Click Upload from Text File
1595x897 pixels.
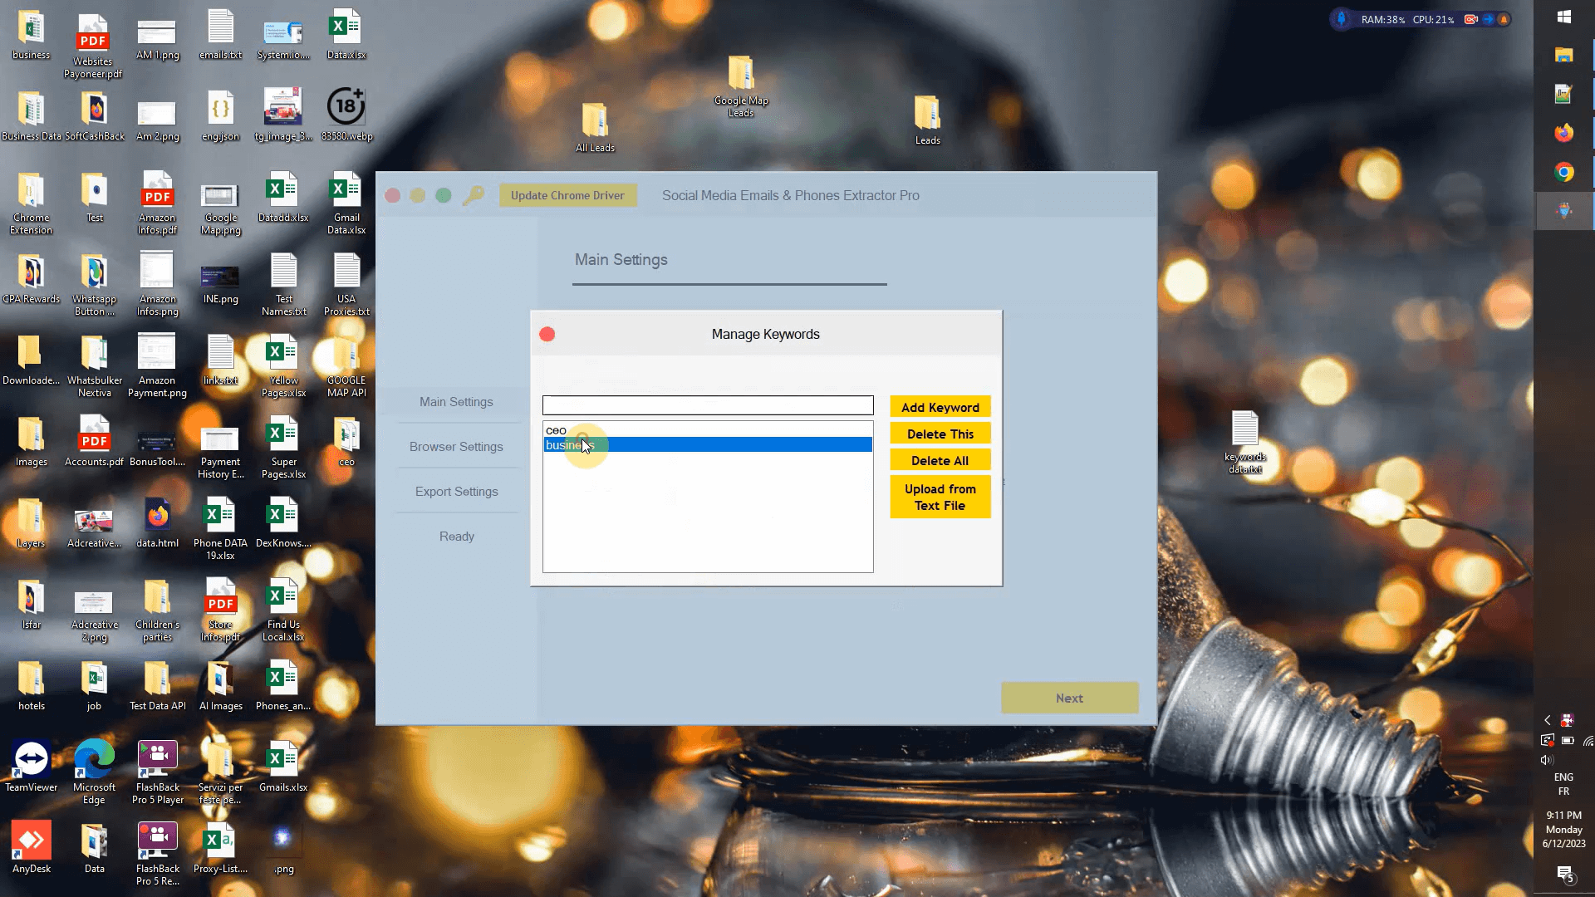(x=940, y=497)
